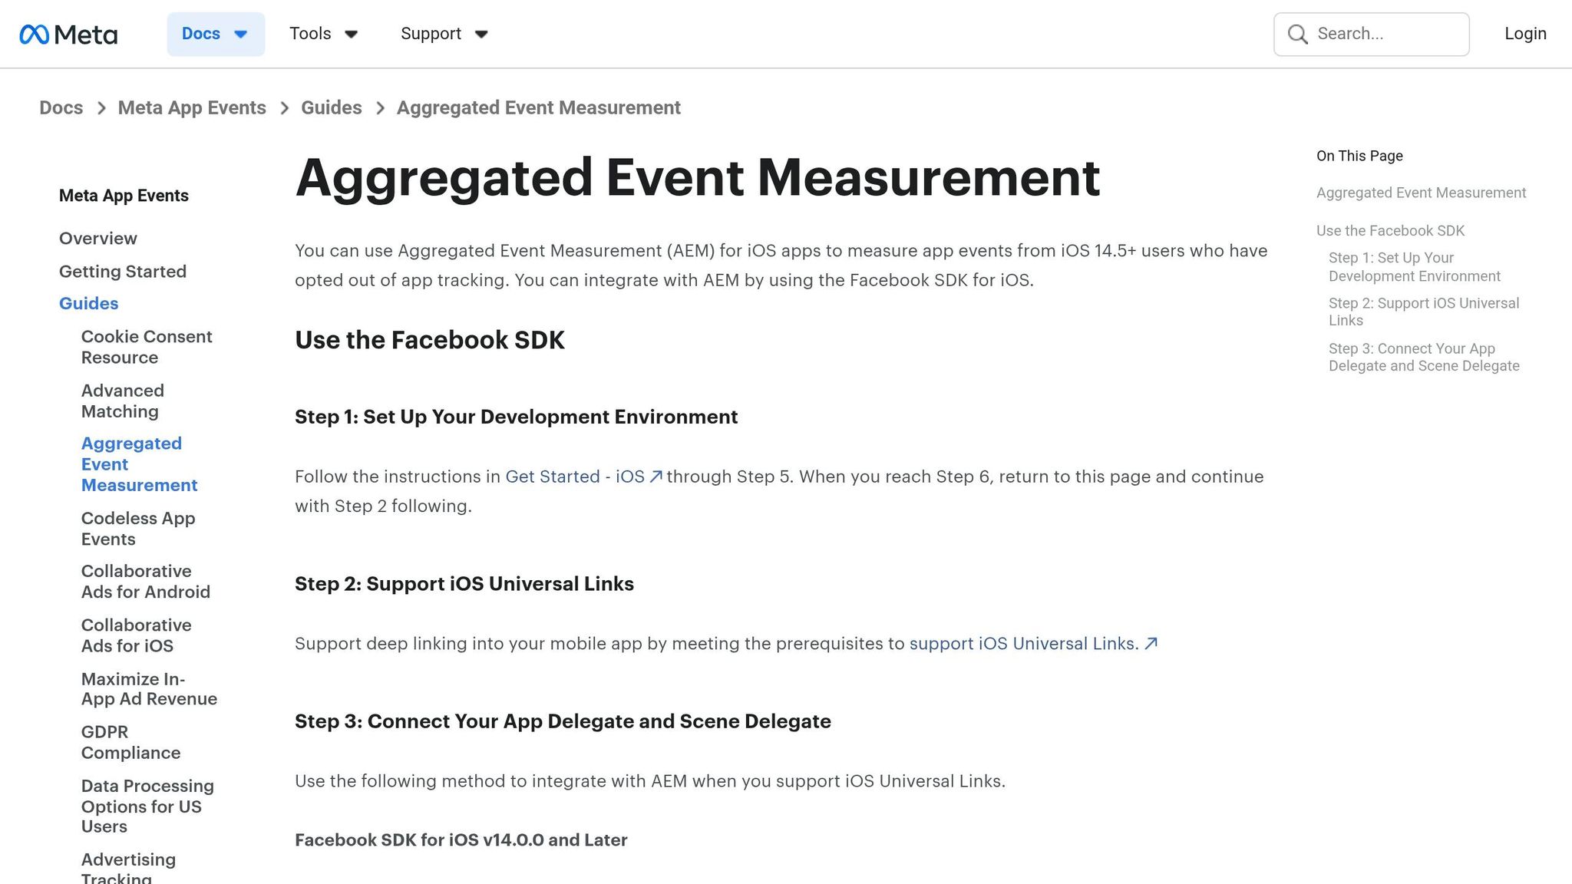Open Meta App Events breadcrumb link
This screenshot has width=1572, height=884.
192,107
